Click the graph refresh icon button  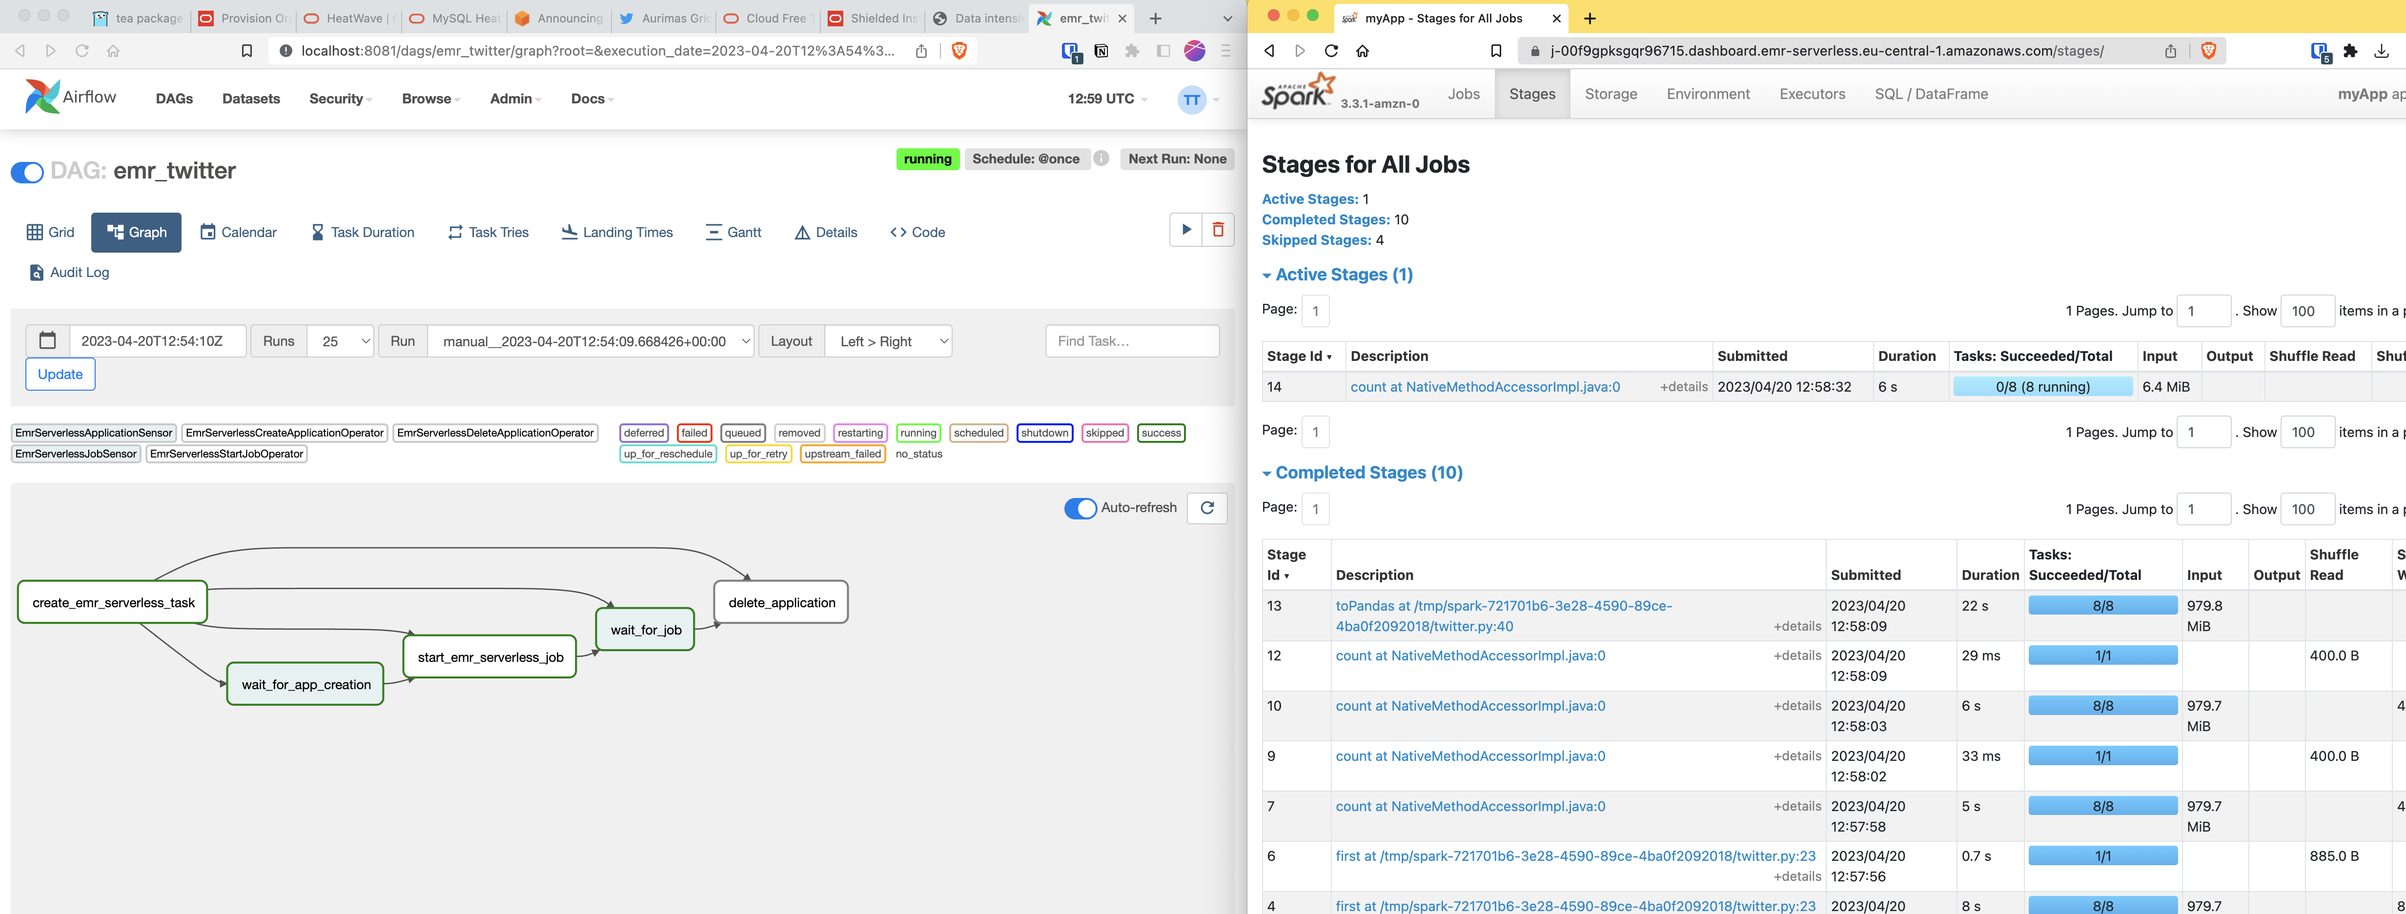pyautogui.click(x=1207, y=508)
